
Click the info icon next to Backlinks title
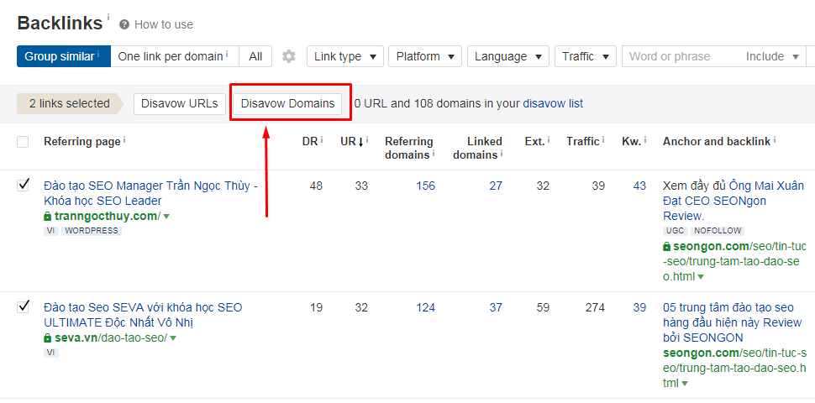pyautogui.click(x=108, y=17)
